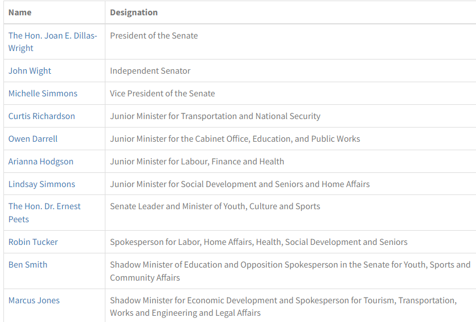
Task: Click President of the Senate cell
Action: (154, 36)
